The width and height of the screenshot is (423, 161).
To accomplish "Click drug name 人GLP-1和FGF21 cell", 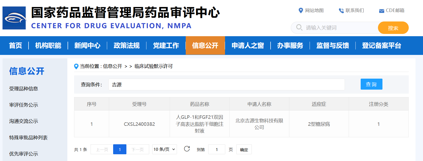I will [x=199, y=124].
